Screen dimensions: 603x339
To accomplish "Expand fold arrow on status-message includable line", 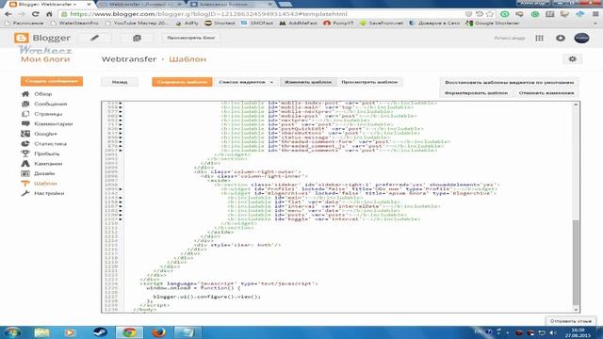I will coord(121,137).
